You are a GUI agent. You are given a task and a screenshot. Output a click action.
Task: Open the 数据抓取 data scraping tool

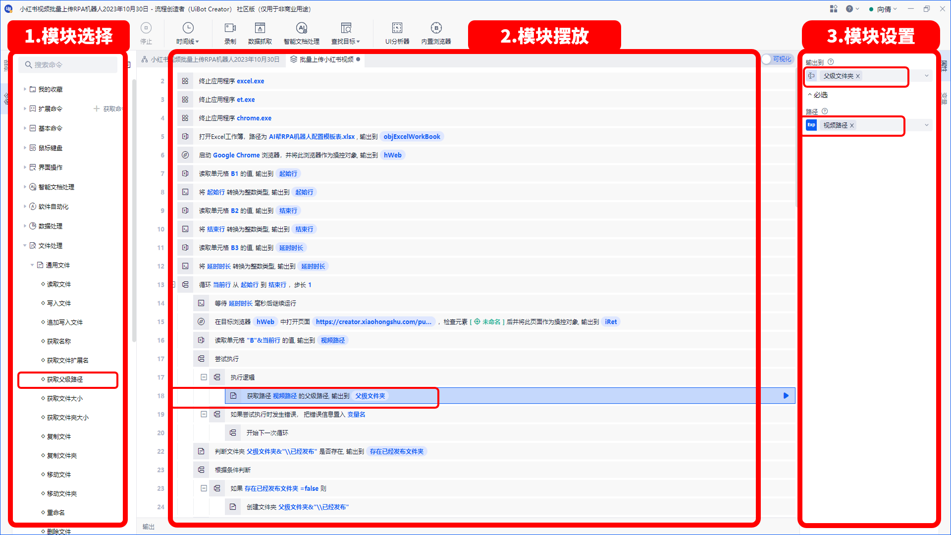pos(260,33)
